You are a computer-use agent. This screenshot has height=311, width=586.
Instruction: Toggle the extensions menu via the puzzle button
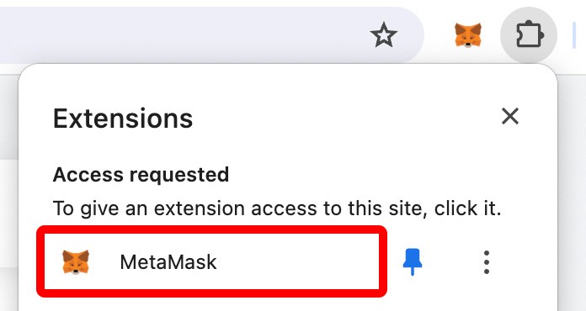click(529, 35)
